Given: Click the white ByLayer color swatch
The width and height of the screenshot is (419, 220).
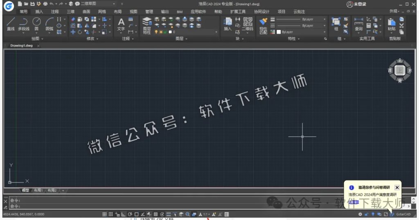Looking at the screenshot, I should click(x=279, y=32).
